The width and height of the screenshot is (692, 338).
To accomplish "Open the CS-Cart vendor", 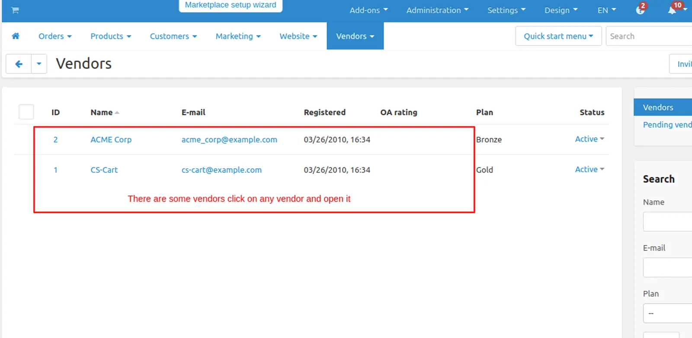I will coord(104,170).
